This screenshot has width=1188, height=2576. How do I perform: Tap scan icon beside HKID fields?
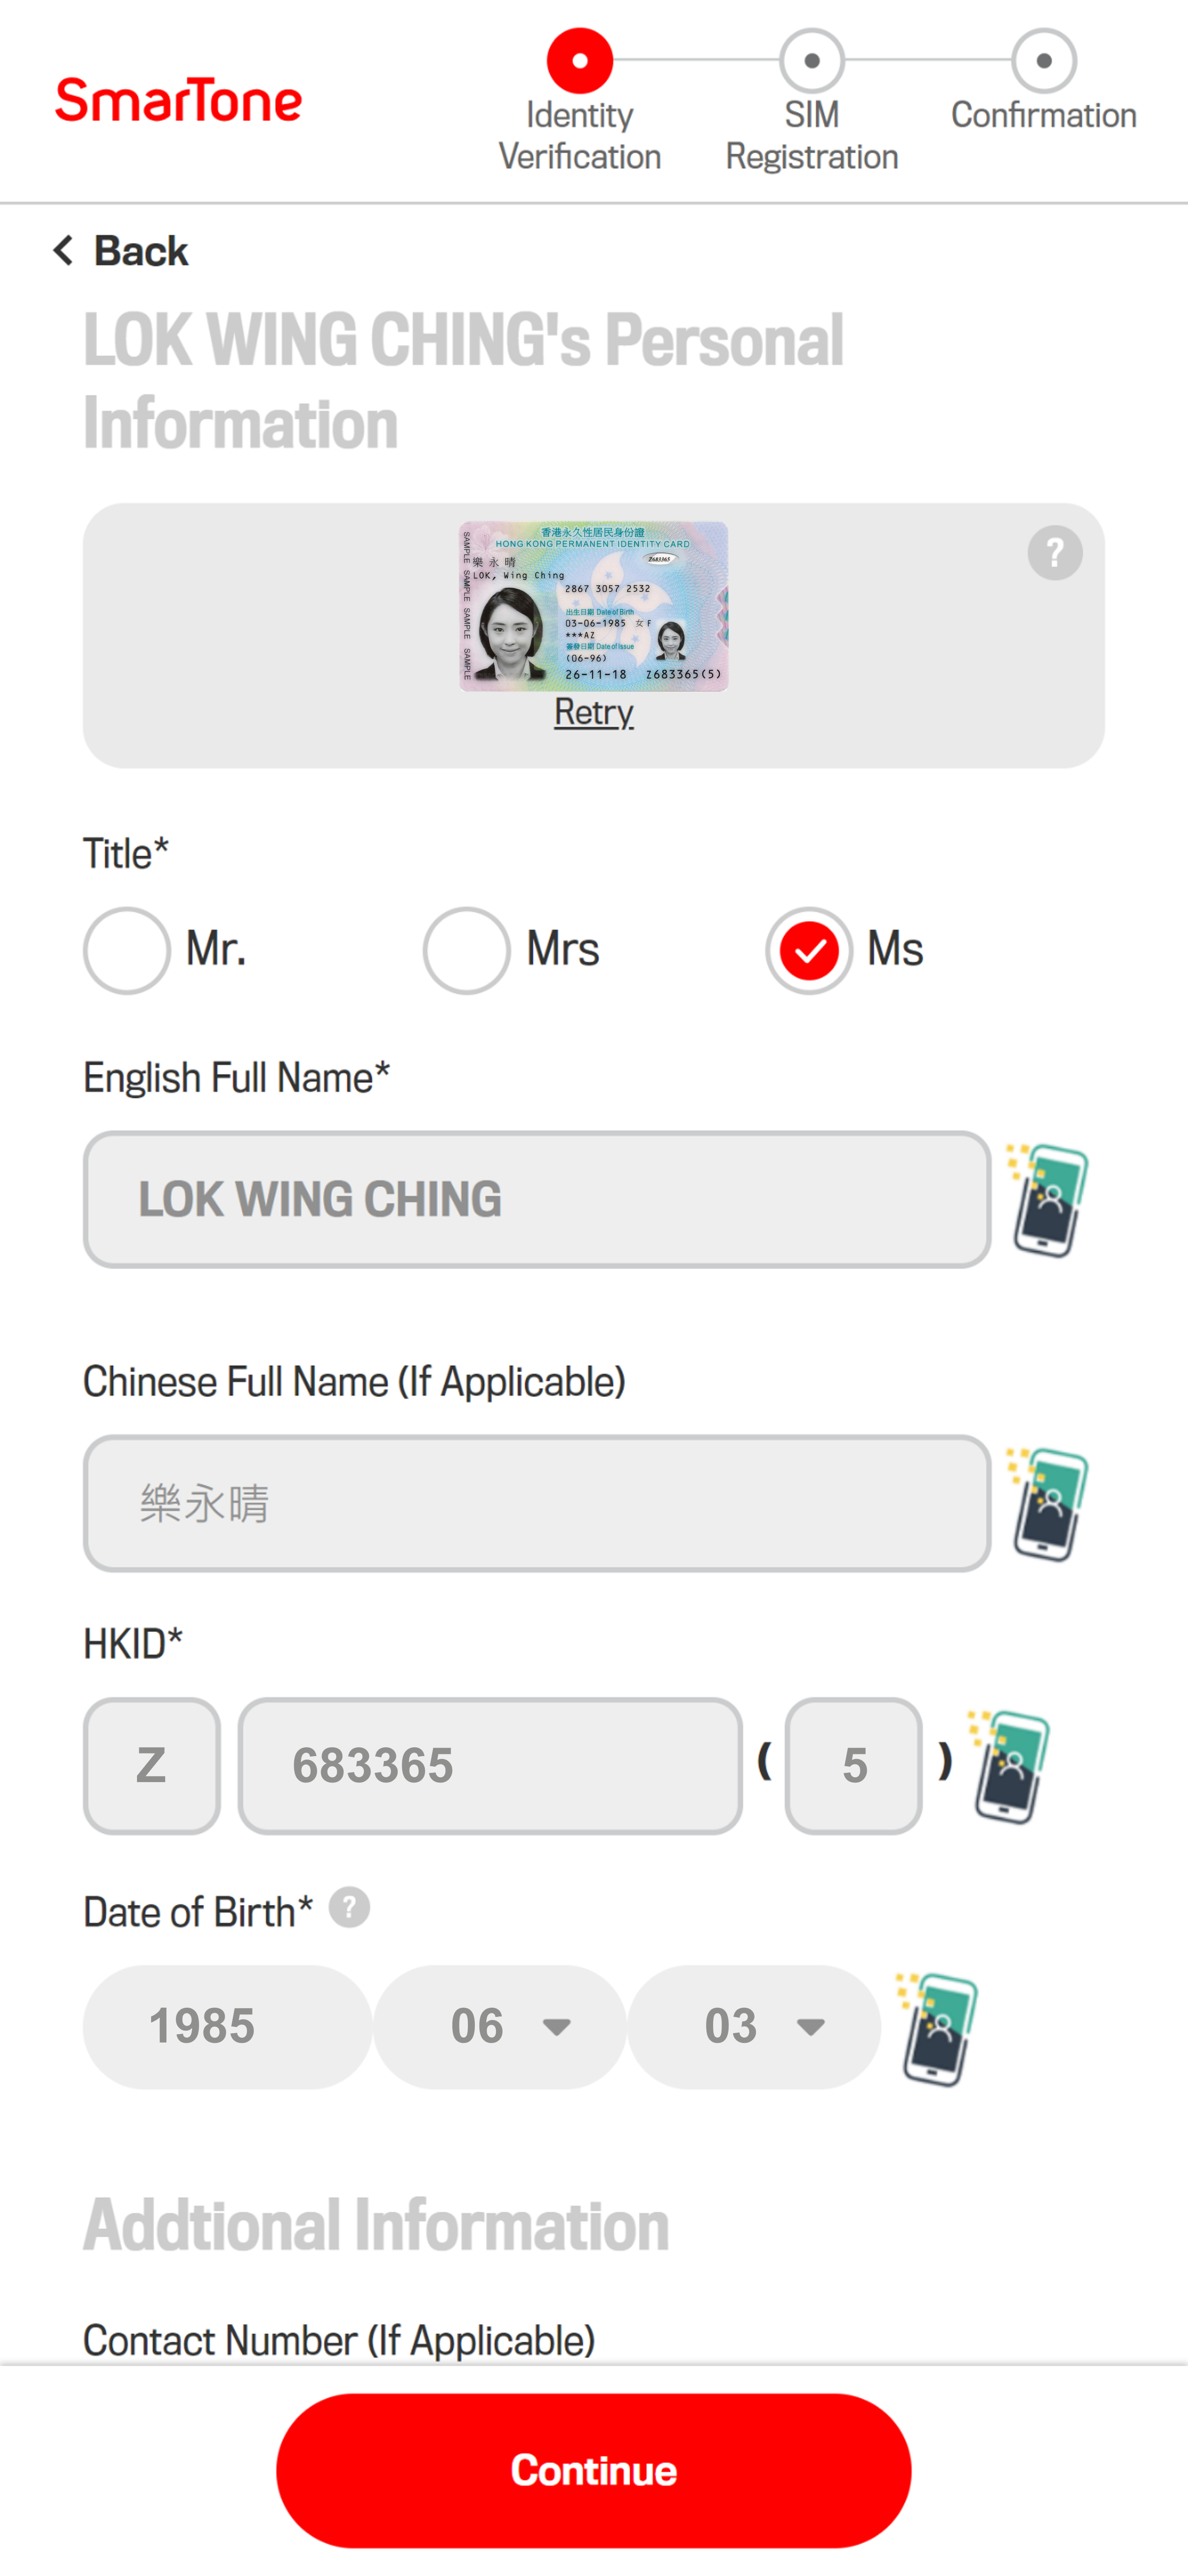click(1008, 1766)
